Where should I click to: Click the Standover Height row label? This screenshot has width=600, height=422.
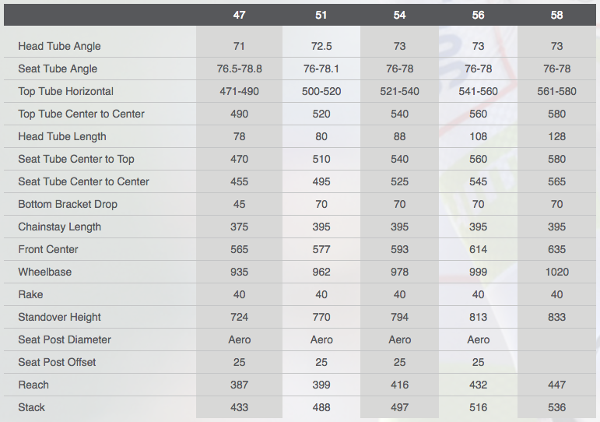[x=61, y=317]
